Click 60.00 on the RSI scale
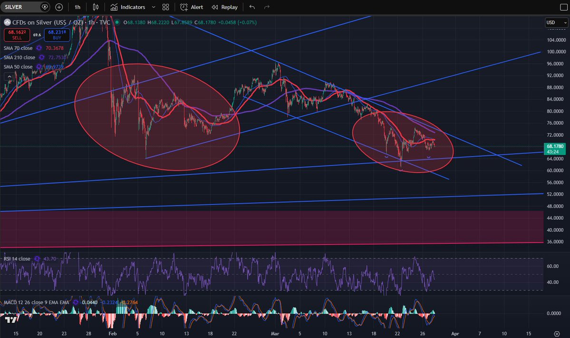Image resolution: width=570 pixels, height=338 pixels. click(x=552, y=266)
